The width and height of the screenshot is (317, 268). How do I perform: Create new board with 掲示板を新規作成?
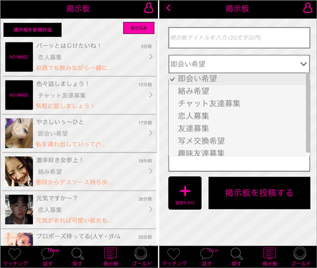[x=32, y=30]
